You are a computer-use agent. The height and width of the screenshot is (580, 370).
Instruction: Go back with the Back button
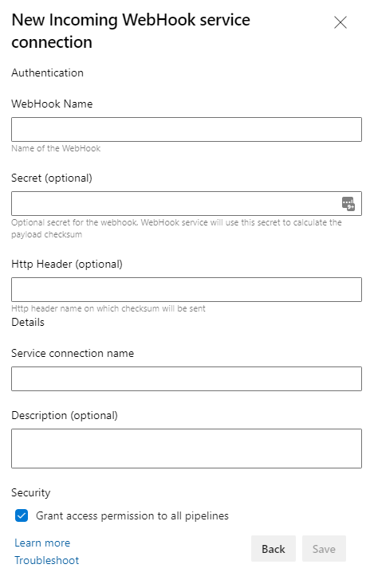tap(274, 549)
